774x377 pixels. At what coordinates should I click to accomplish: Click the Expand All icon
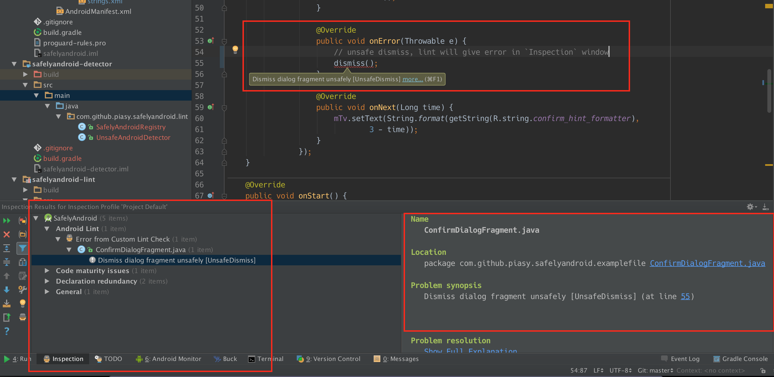pyautogui.click(x=7, y=248)
